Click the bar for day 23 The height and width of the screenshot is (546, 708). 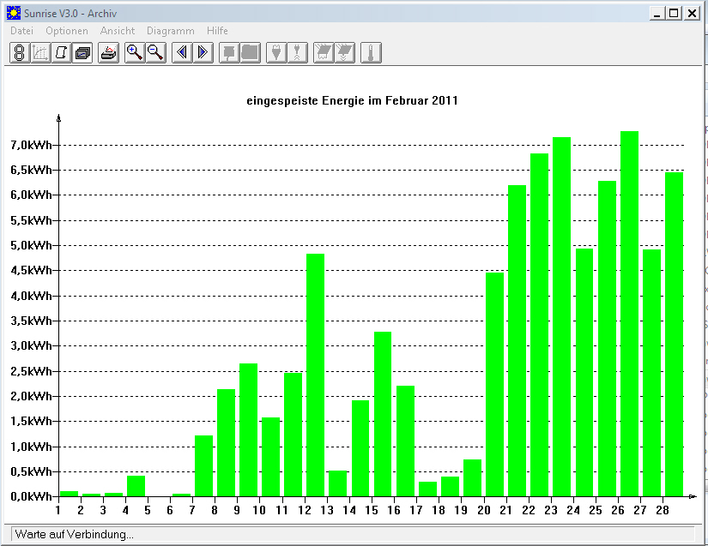point(562,316)
